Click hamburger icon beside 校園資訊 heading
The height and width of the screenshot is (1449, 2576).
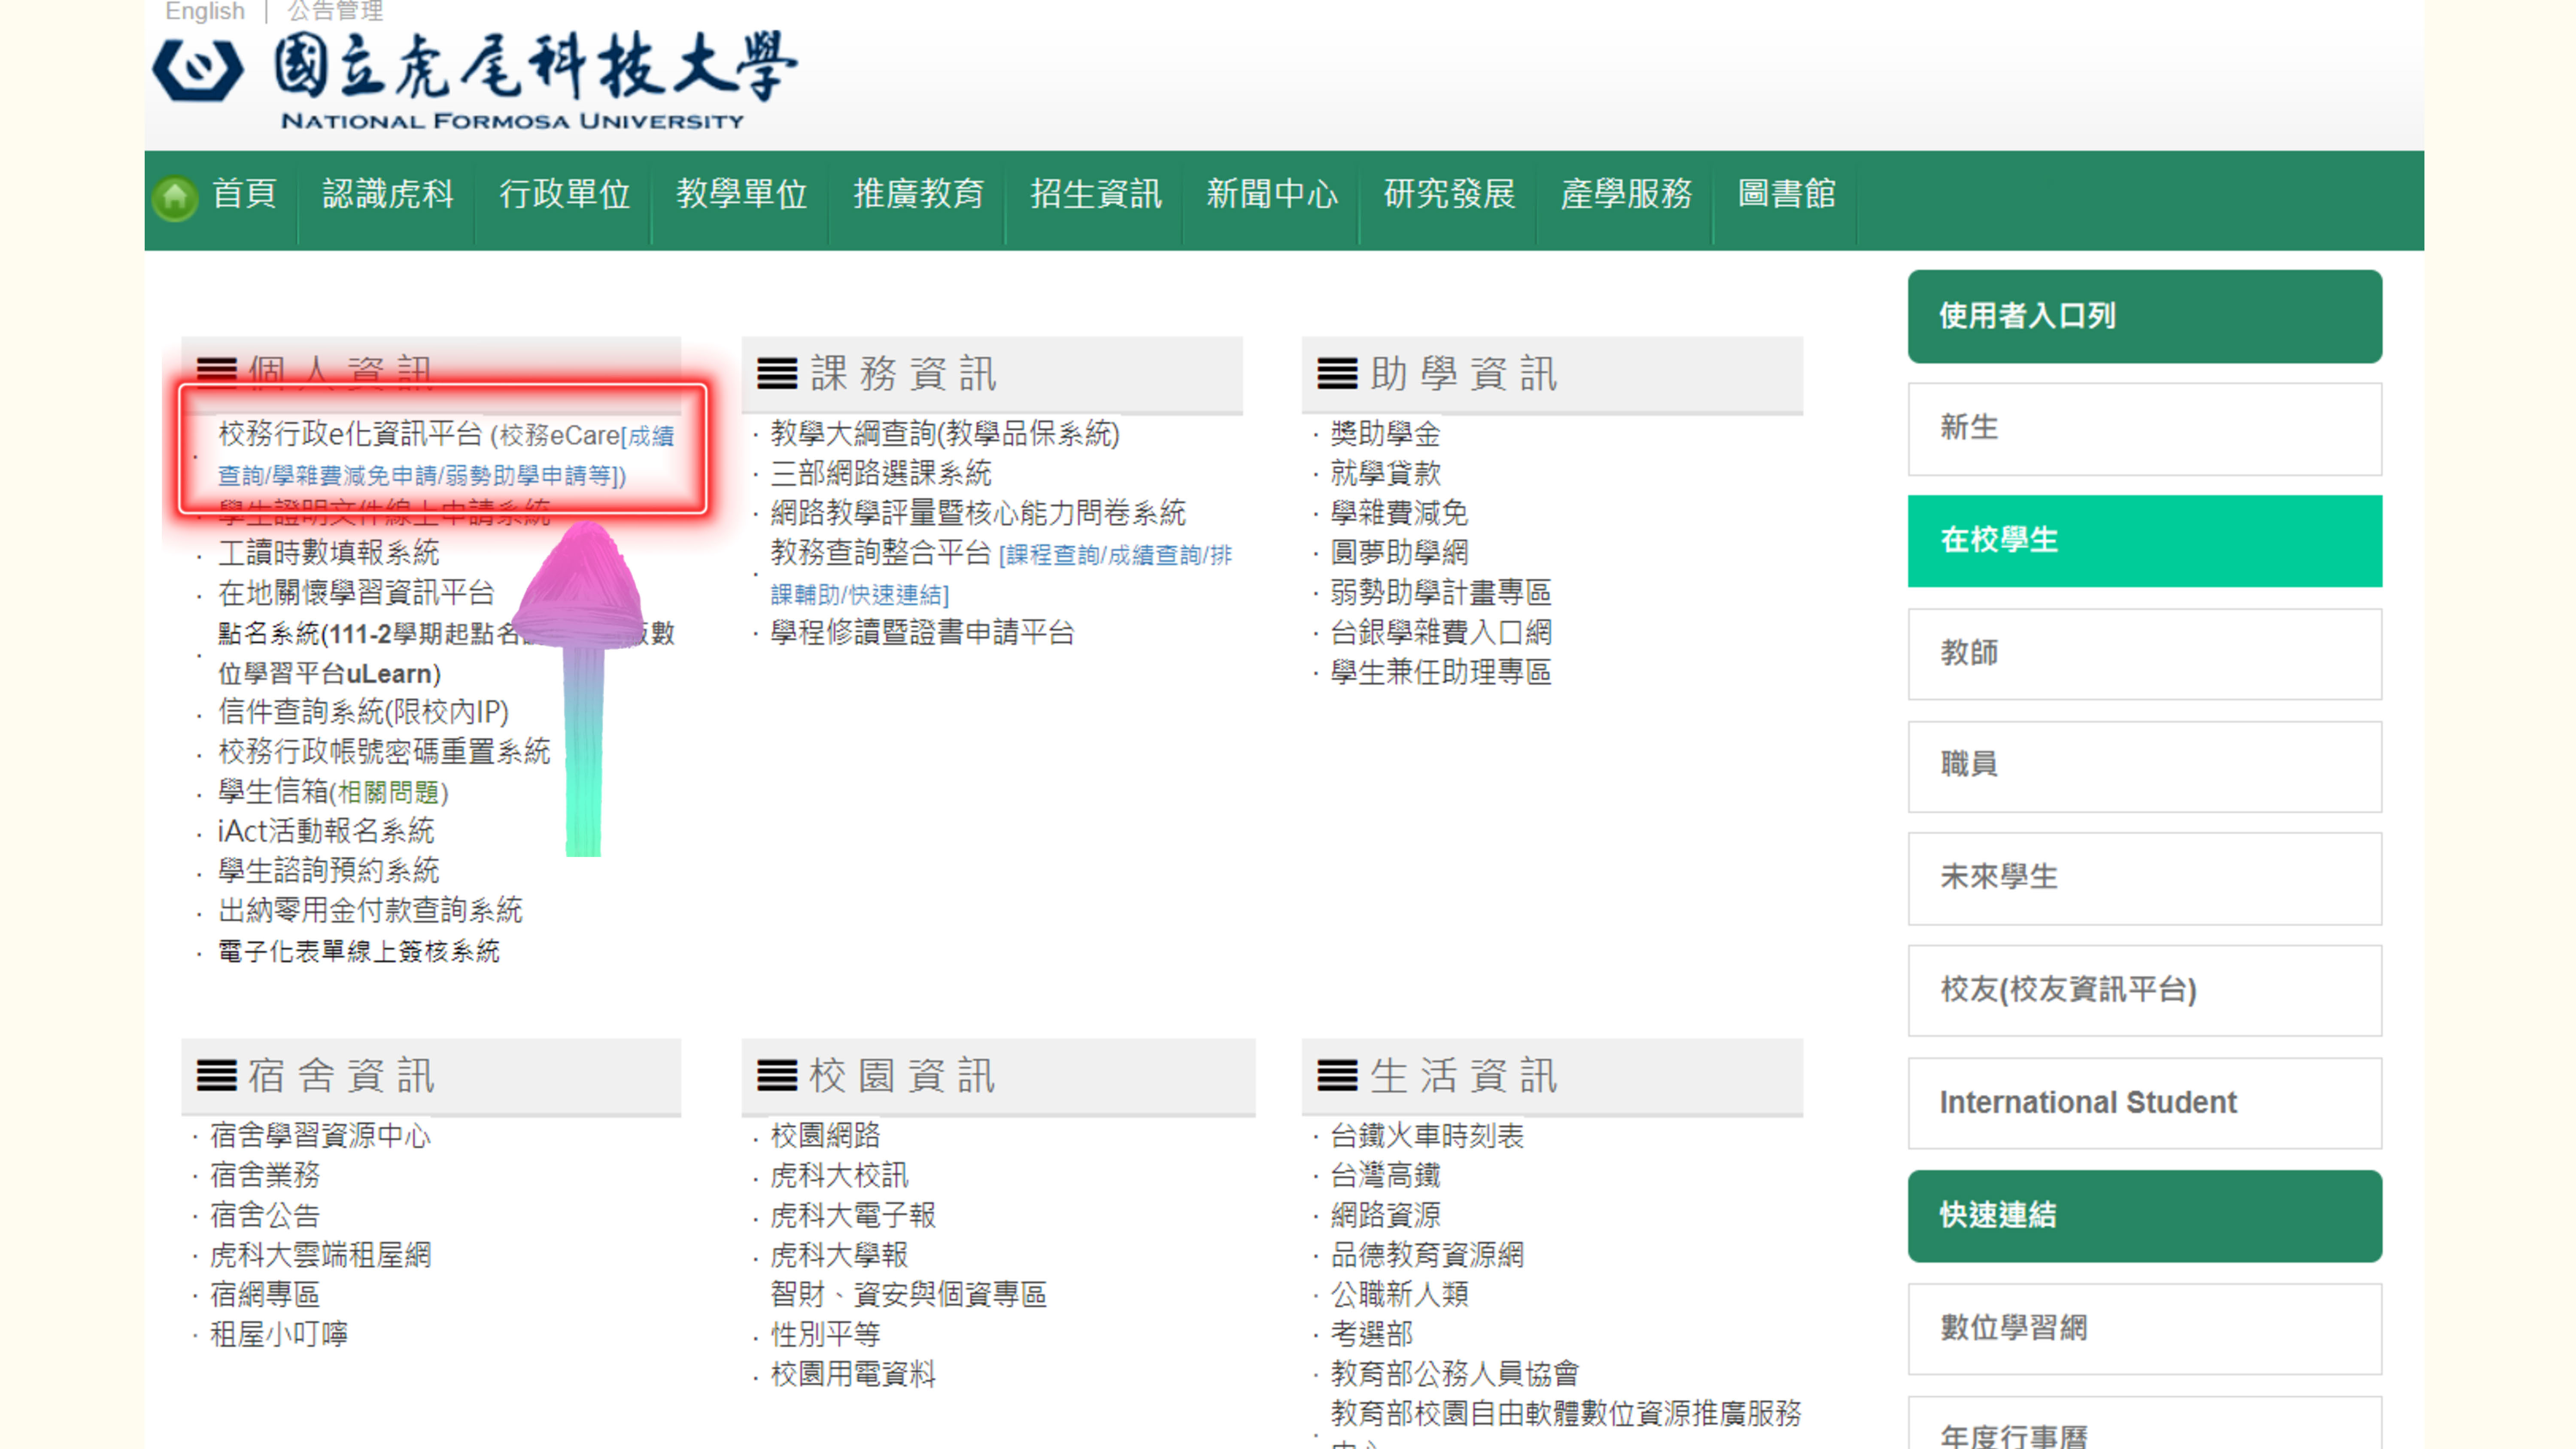click(777, 1076)
